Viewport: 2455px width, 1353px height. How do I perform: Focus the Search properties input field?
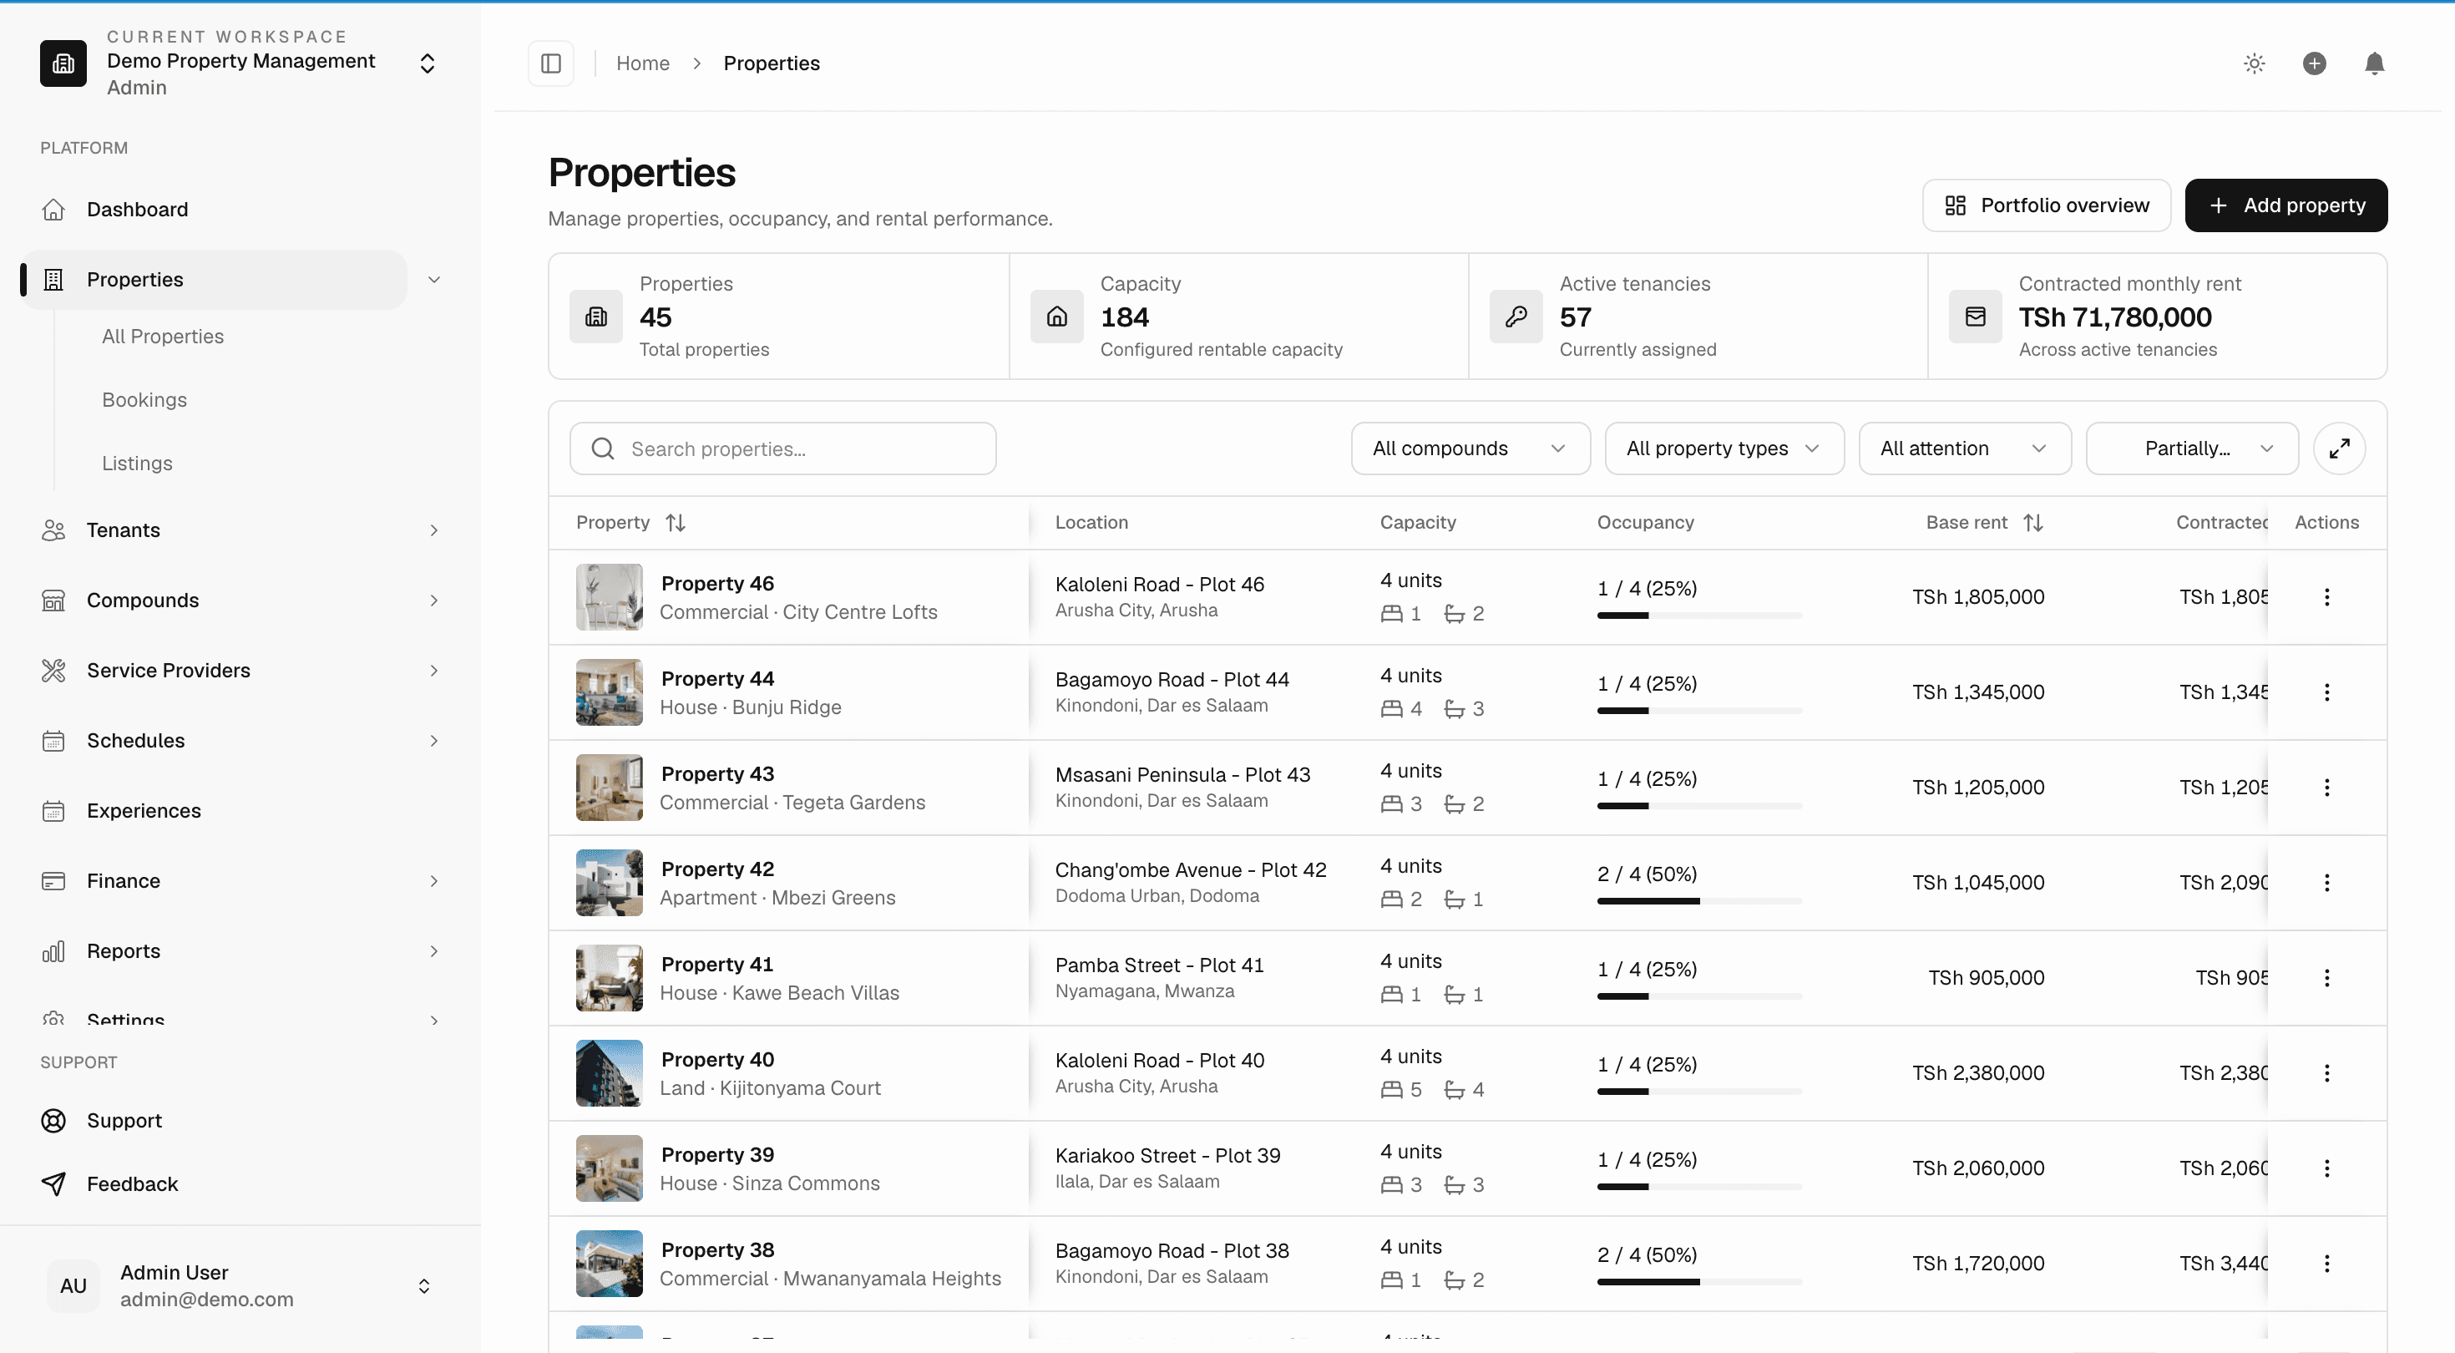(782, 448)
